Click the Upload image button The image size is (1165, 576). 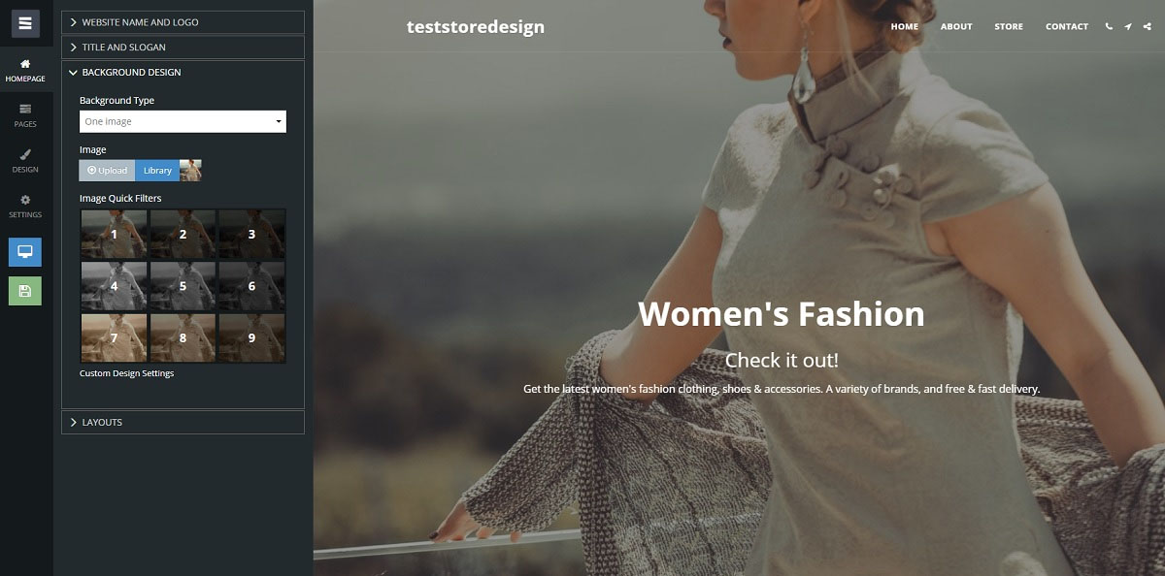coord(107,171)
